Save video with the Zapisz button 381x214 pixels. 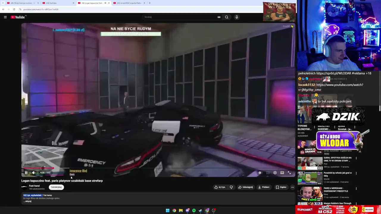tap(281, 187)
